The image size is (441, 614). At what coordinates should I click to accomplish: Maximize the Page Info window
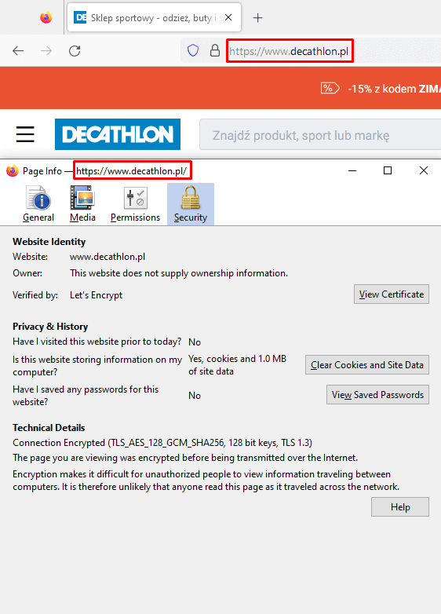(x=388, y=170)
